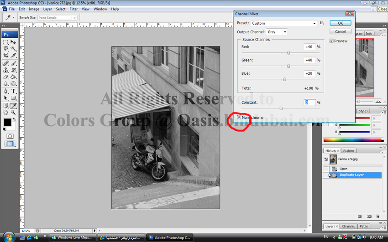Open the eyedropper tool preset picker arrow
Viewport: 388px width, 242px height.
tap(14, 17)
